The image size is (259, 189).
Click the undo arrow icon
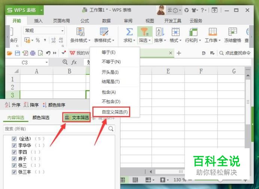[x=48, y=53]
